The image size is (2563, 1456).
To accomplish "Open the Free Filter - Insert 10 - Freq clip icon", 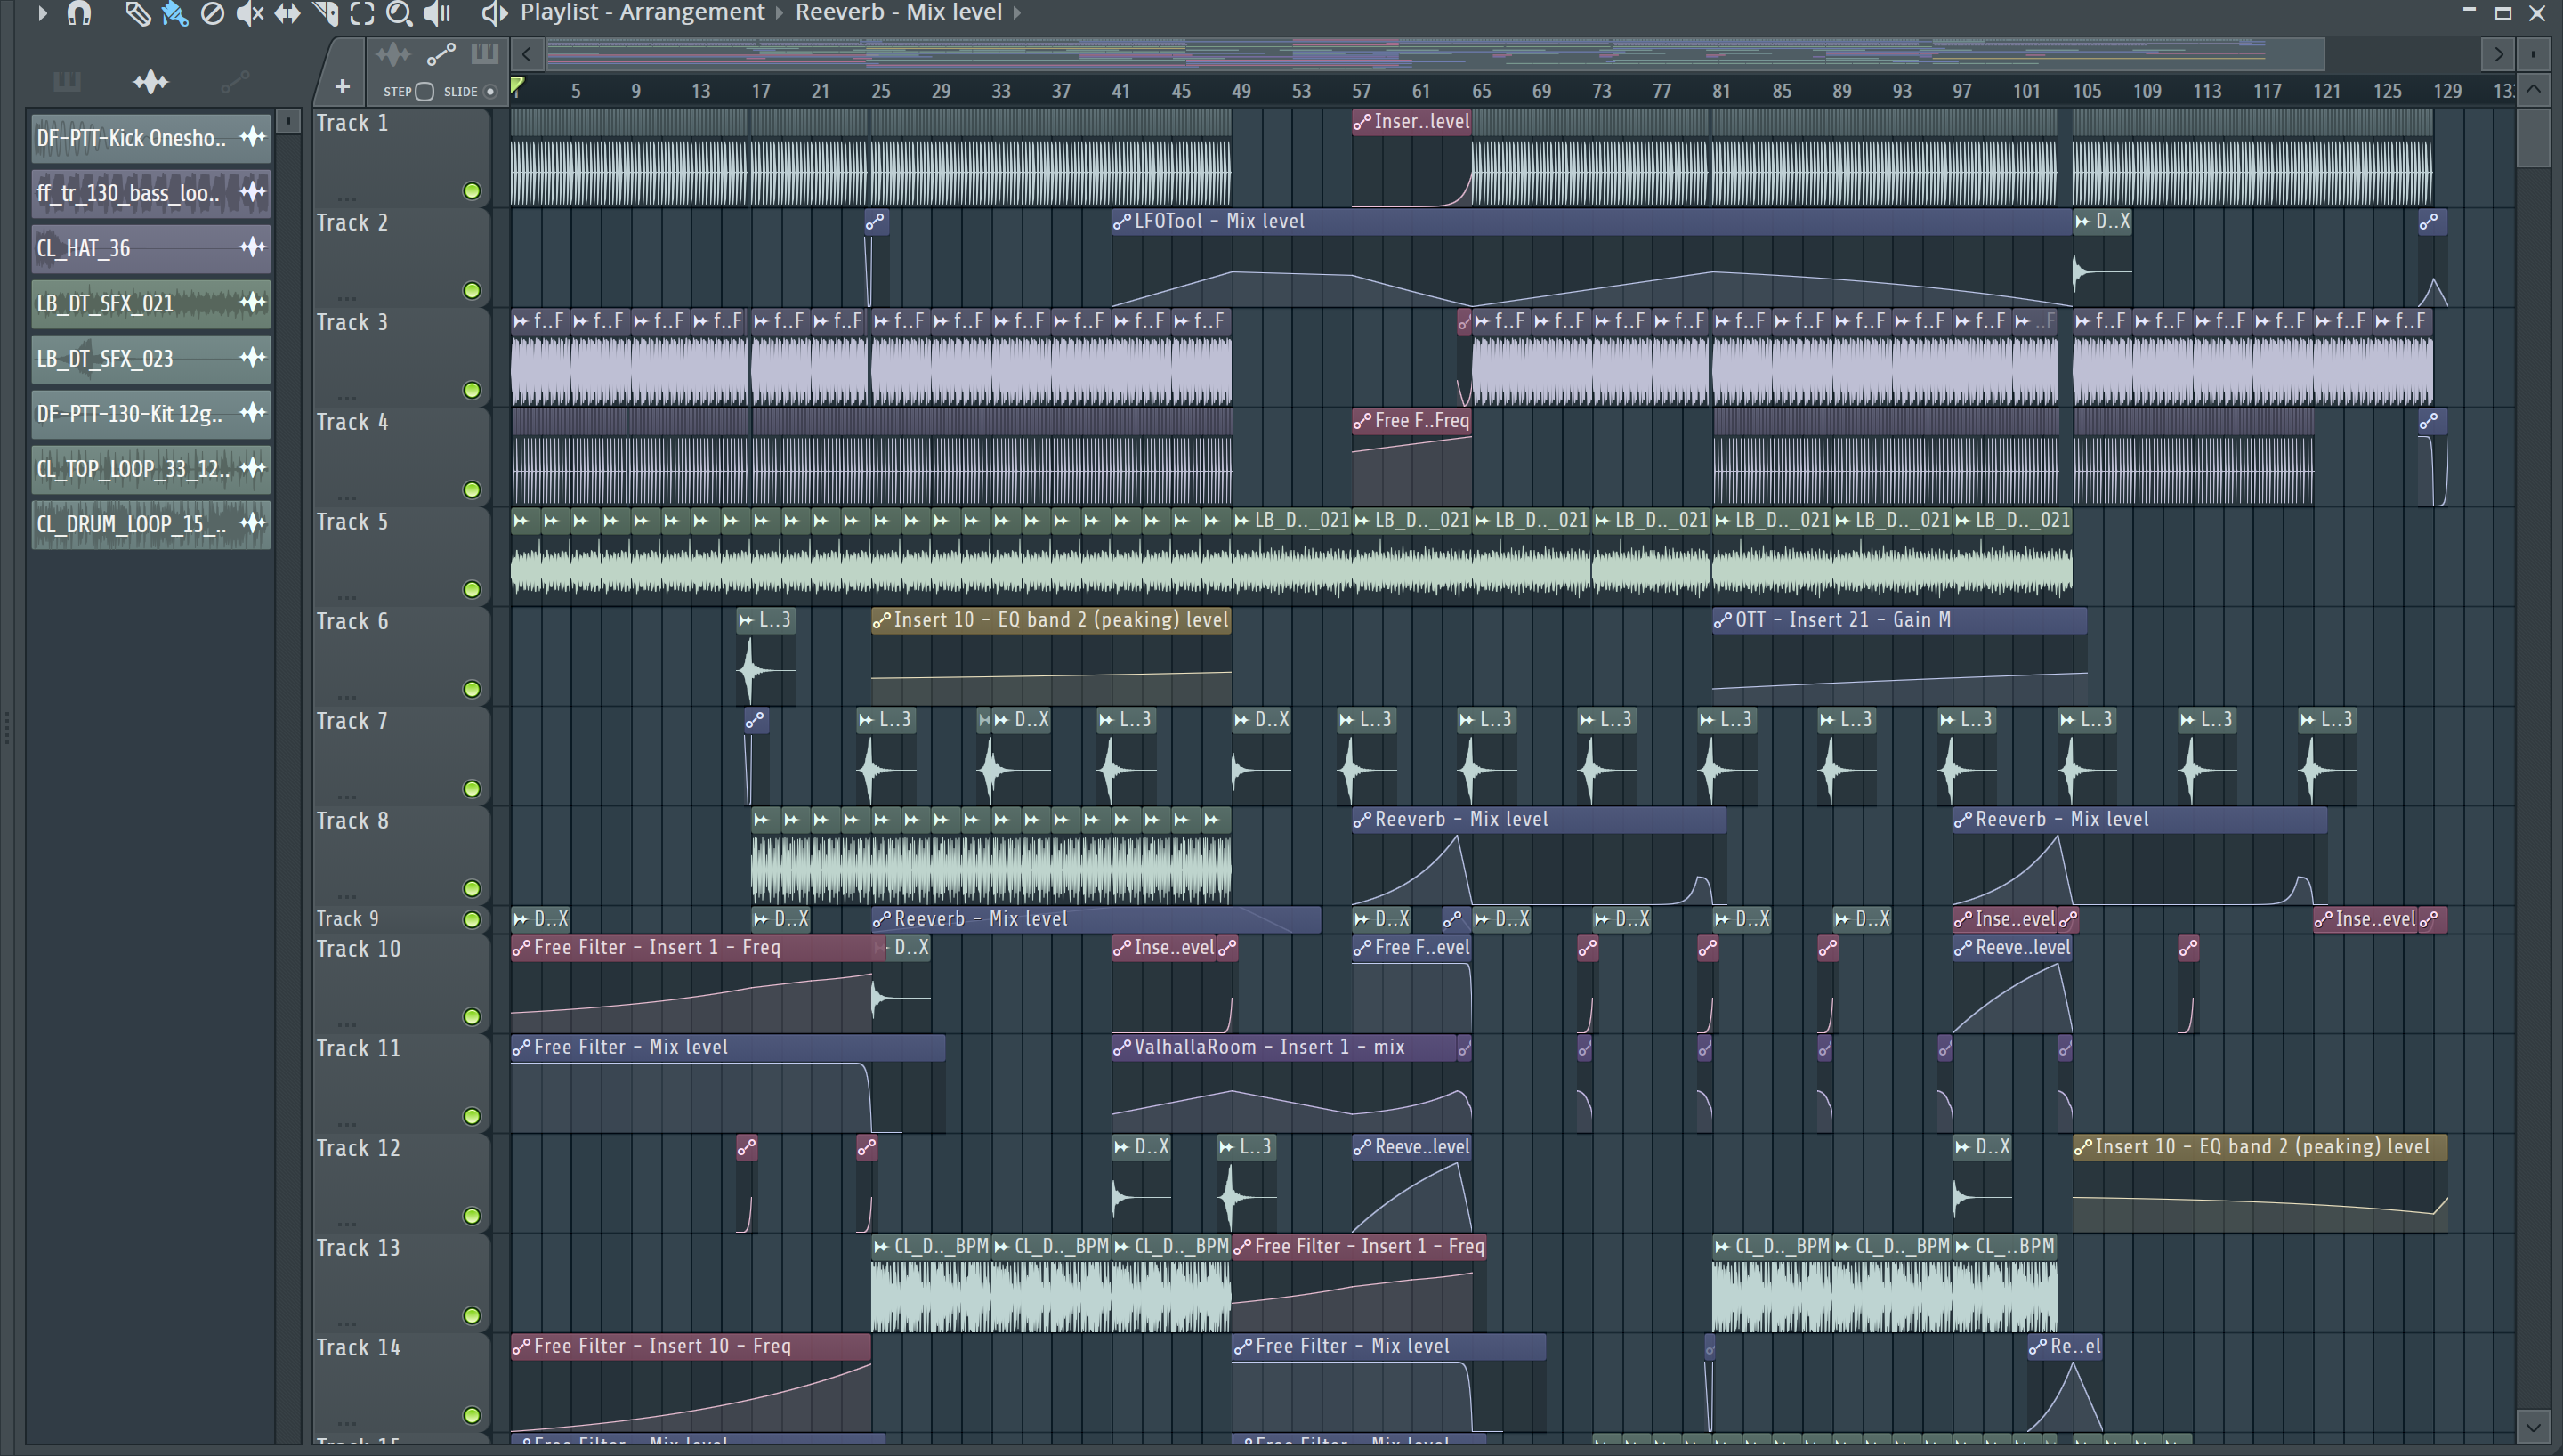I will [521, 1346].
